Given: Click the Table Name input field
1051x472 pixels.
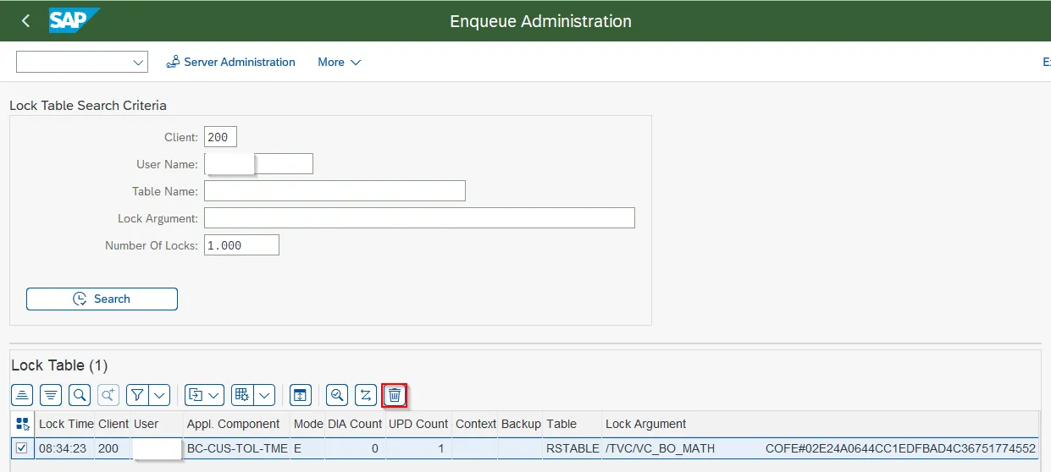Looking at the screenshot, I should tap(335, 191).
